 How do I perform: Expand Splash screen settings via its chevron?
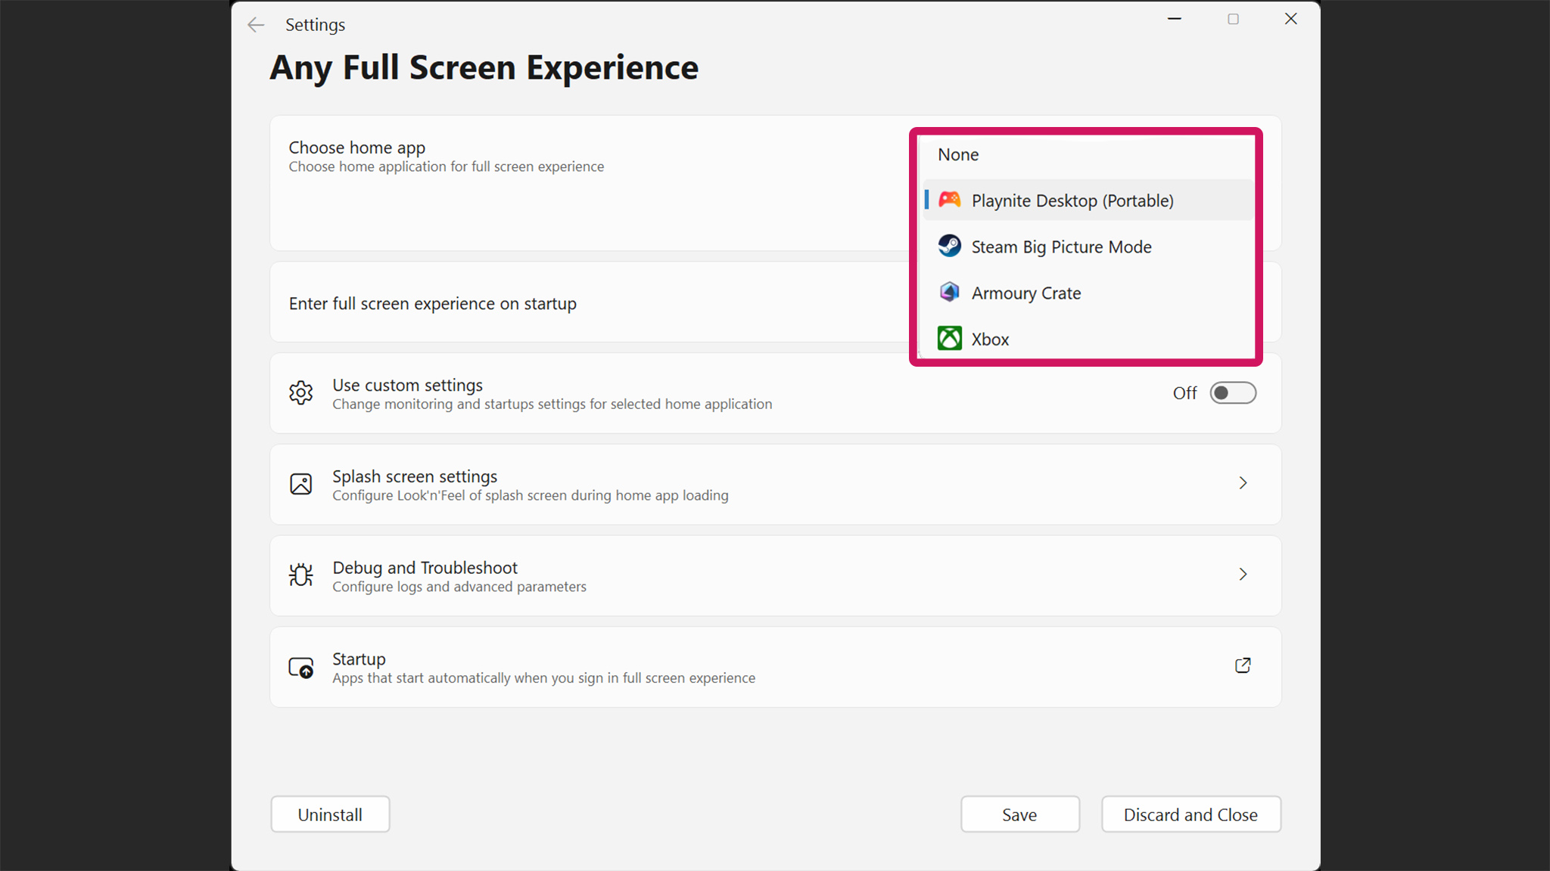[1243, 483]
